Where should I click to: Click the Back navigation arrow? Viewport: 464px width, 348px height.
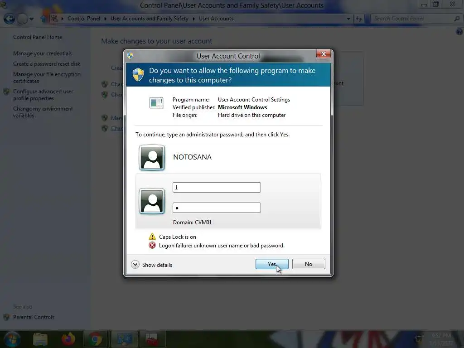[9, 19]
